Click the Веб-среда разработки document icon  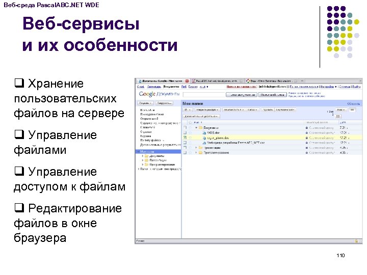[x=204, y=143]
